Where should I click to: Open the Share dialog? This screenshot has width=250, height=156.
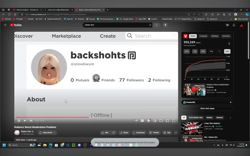tap(124, 133)
